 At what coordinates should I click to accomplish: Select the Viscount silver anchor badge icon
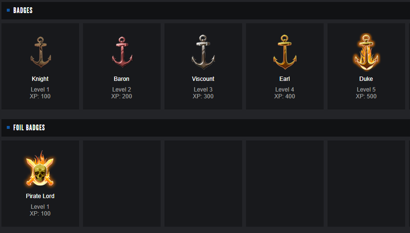203,52
